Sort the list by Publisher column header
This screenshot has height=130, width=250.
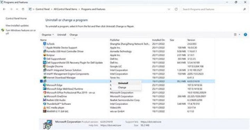coord(115,40)
